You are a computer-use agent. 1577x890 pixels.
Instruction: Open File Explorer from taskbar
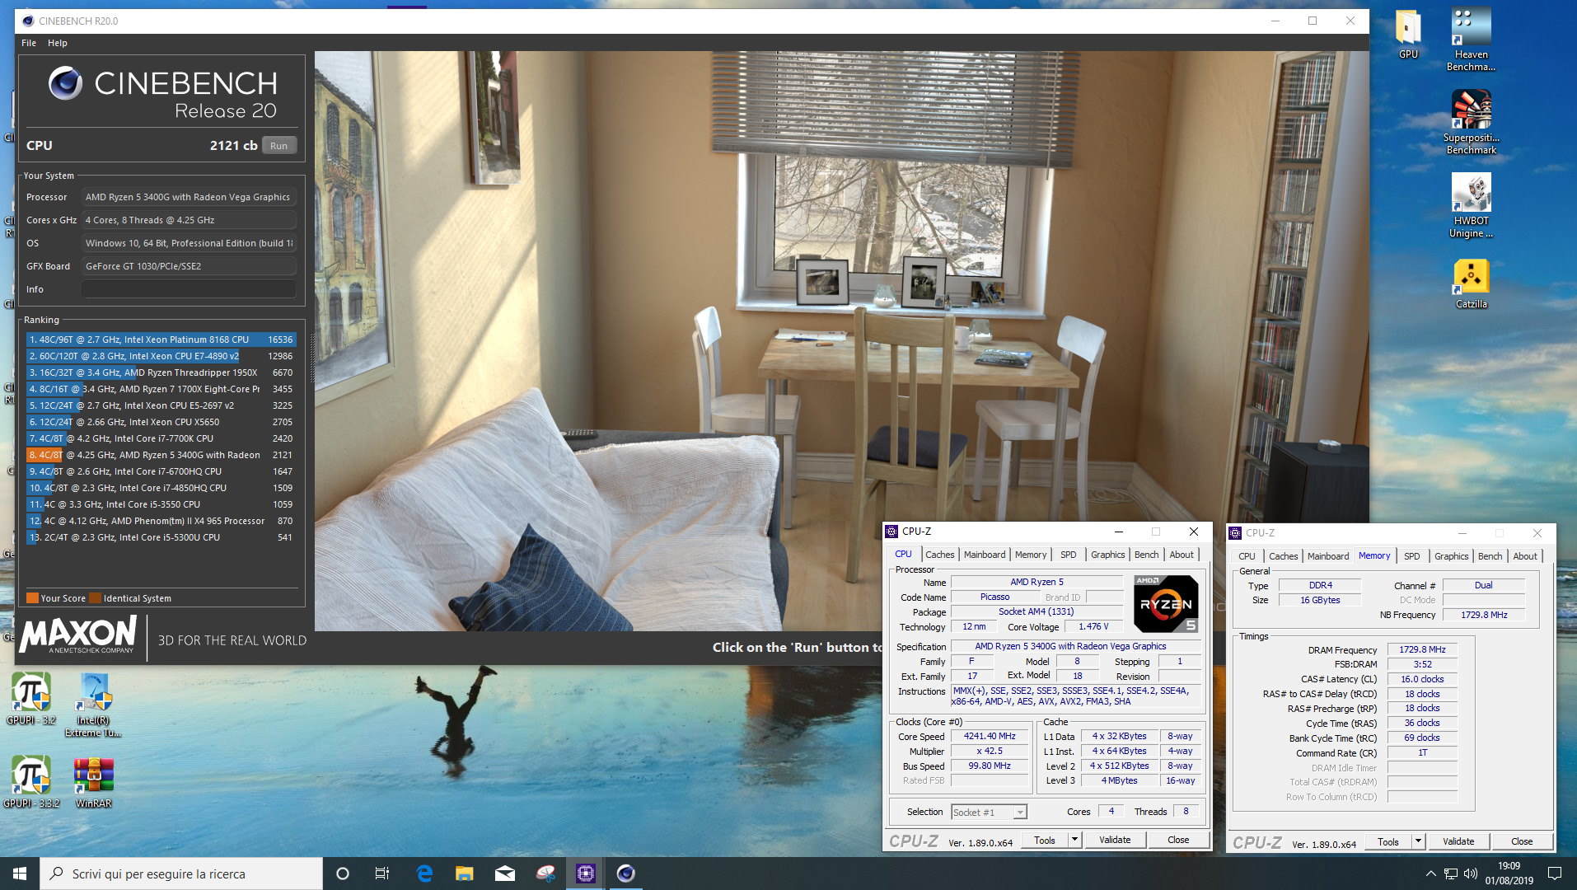465,874
